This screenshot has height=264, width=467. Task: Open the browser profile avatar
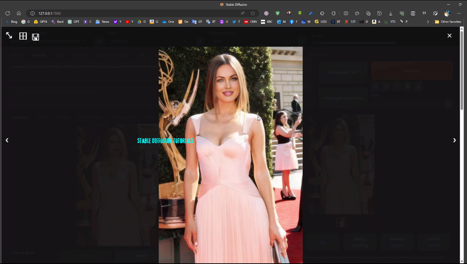447,13
